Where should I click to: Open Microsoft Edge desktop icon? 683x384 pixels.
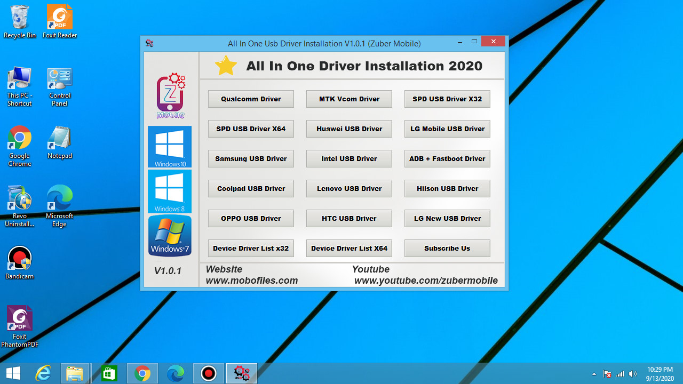click(x=60, y=207)
